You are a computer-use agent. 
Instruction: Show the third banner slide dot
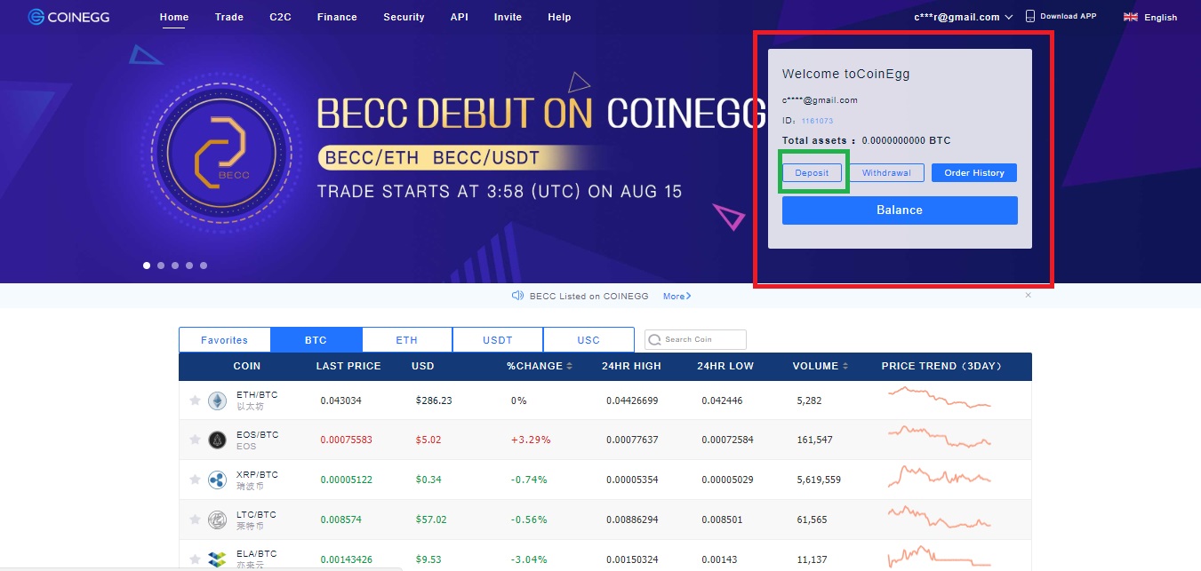tap(175, 266)
